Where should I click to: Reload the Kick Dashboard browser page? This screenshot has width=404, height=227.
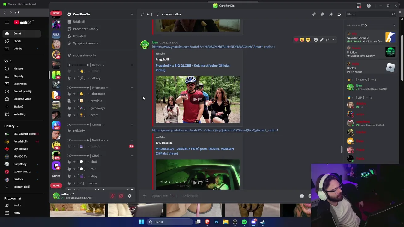click(17, 13)
